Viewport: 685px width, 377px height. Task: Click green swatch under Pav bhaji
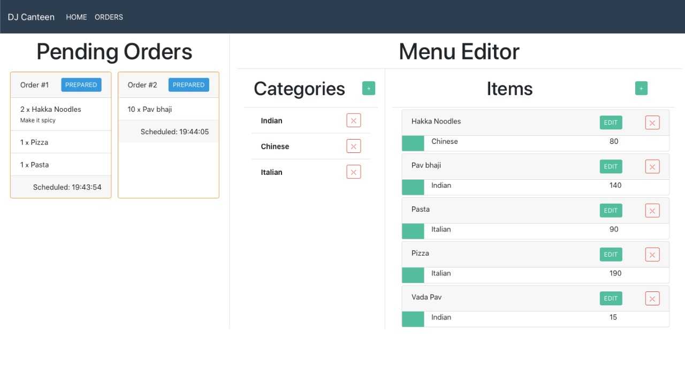pyautogui.click(x=413, y=187)
